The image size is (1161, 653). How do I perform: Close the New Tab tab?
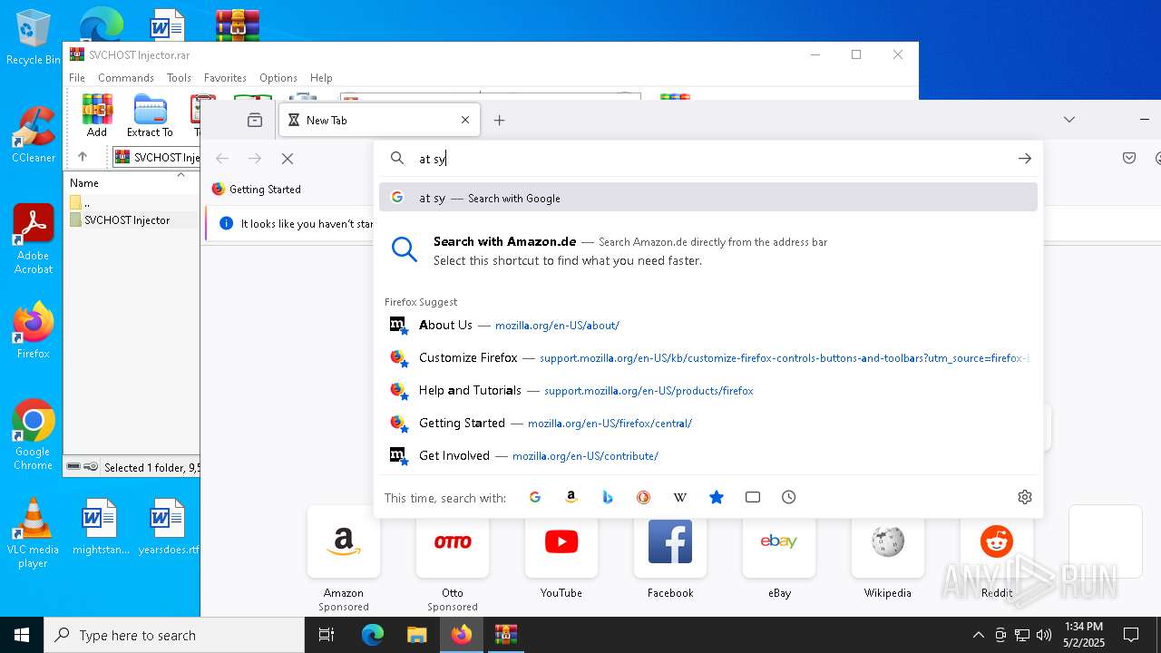465,120
